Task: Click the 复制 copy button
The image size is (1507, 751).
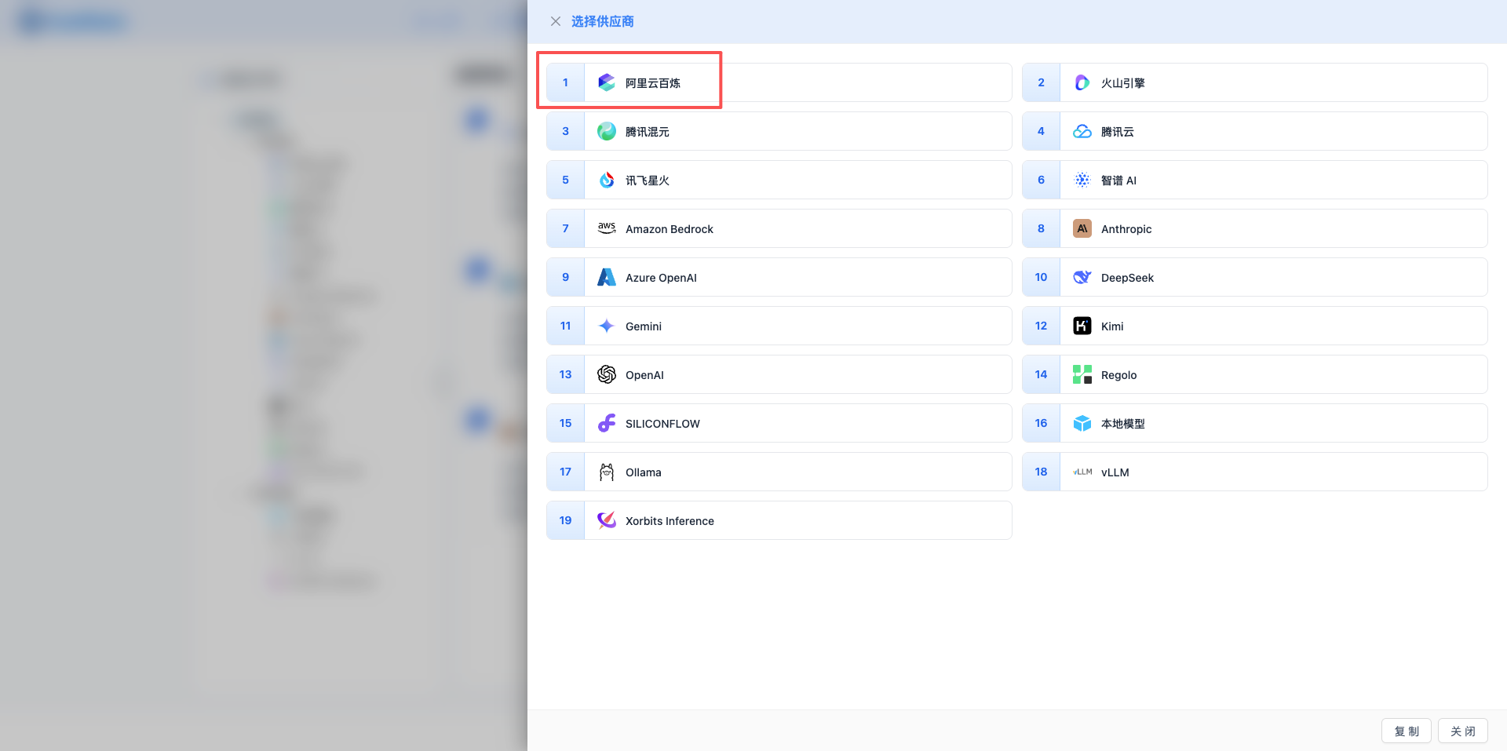Action: point(1406,731)
